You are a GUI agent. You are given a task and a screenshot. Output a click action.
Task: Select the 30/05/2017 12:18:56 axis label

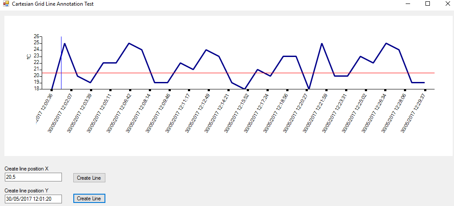(276, 113)
